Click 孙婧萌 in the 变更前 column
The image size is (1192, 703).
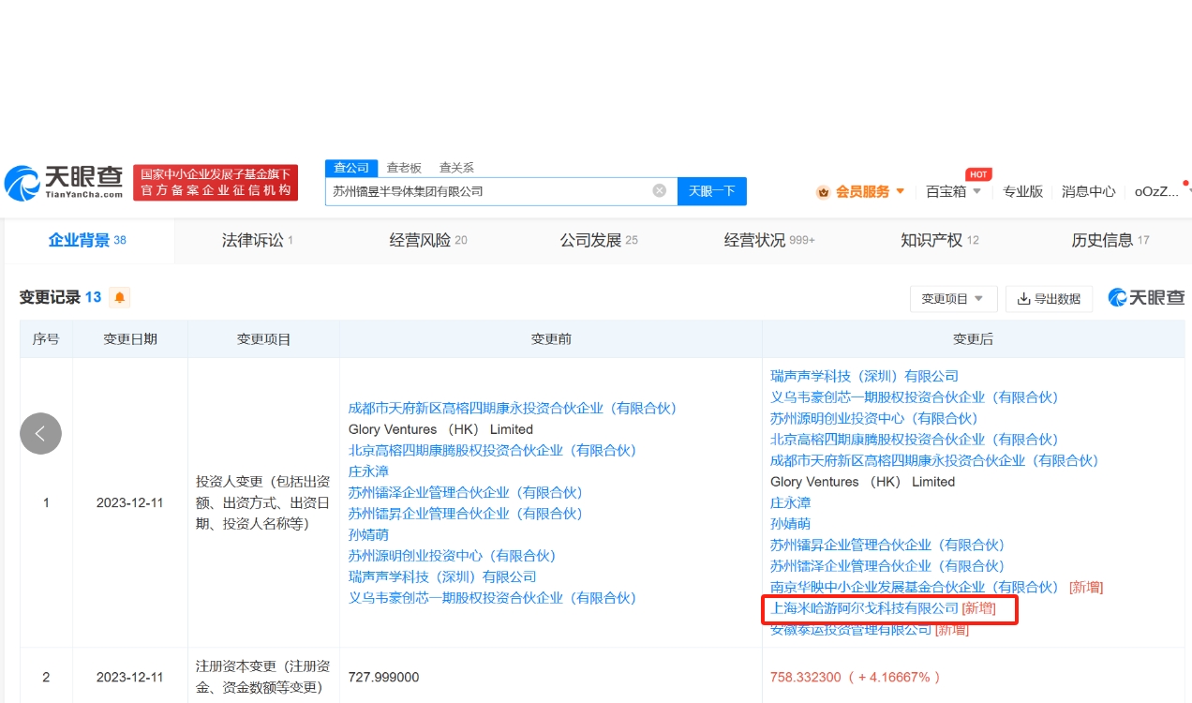tap(368, 534)
